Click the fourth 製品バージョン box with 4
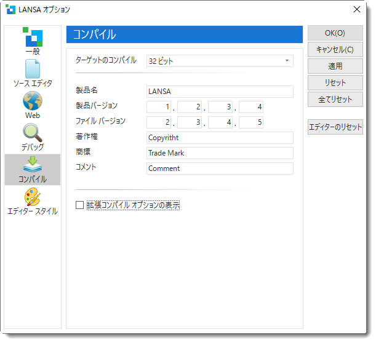Screen dimensions: 376x343 251,107
